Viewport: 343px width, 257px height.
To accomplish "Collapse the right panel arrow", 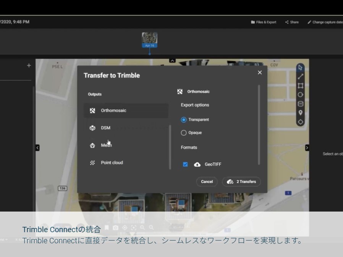I will 307,148.
